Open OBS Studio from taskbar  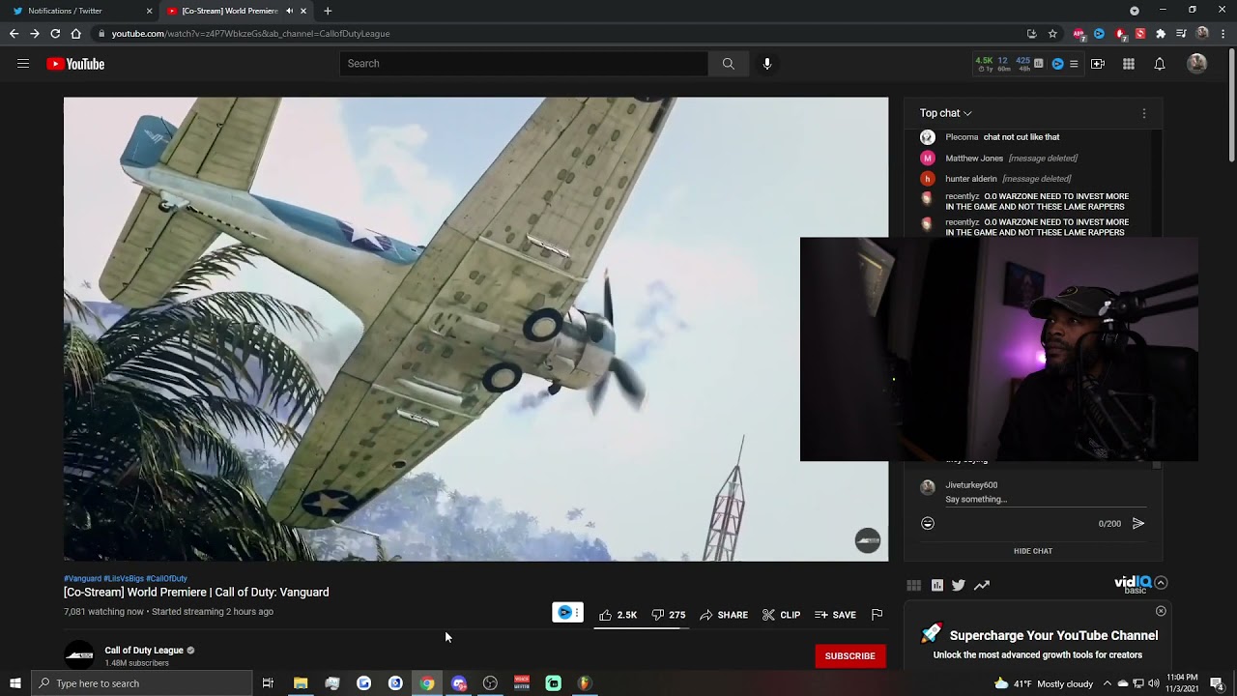pyautogui.click(x=490, y=683)
